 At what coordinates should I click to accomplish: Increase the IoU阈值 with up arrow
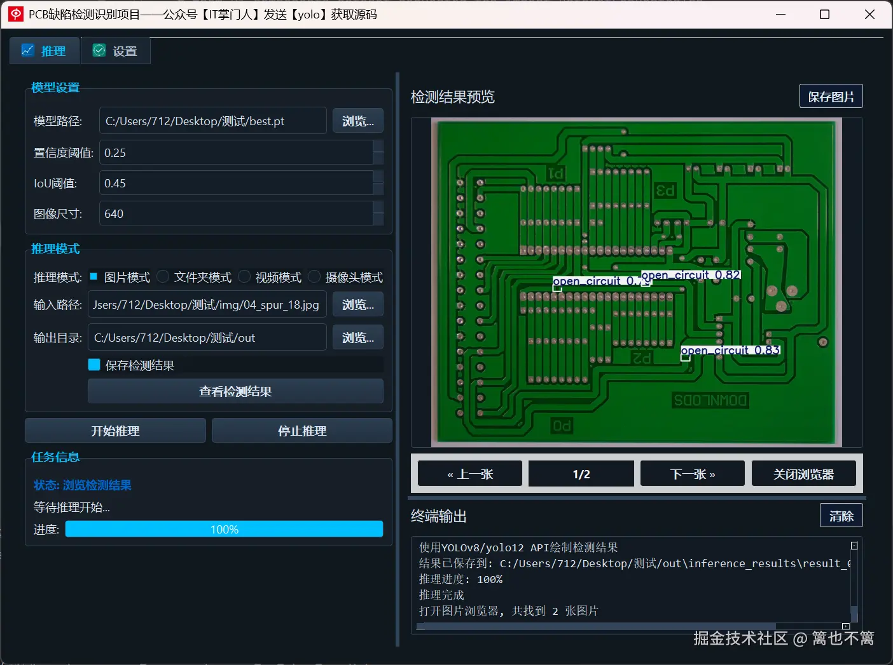tap(378, 177)
